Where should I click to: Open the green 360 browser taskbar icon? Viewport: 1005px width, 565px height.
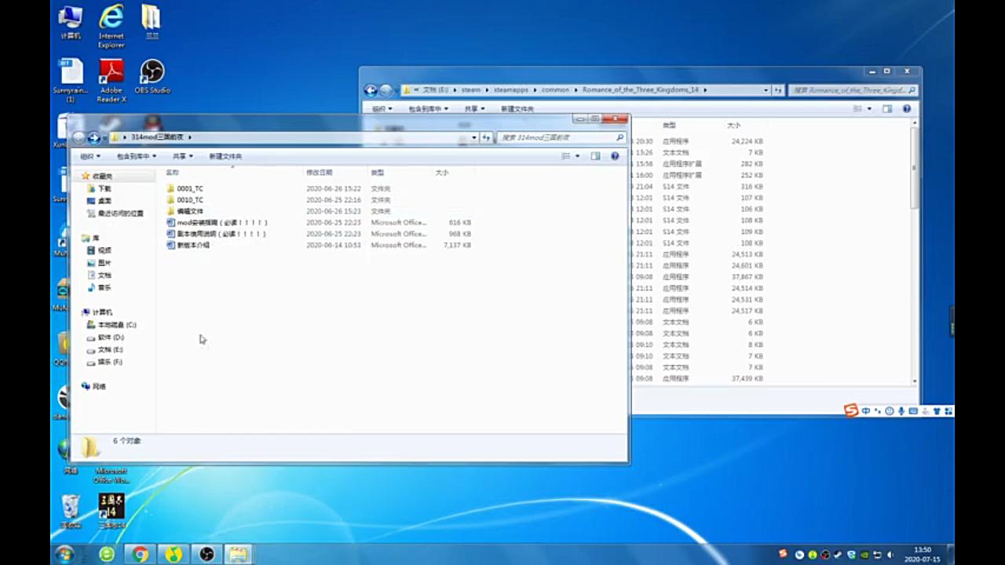coord(107,554)
